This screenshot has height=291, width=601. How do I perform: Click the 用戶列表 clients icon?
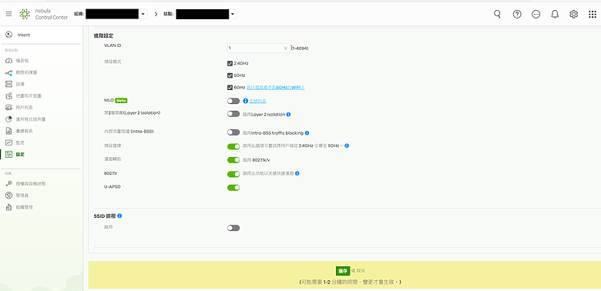(x=8, y=107)
